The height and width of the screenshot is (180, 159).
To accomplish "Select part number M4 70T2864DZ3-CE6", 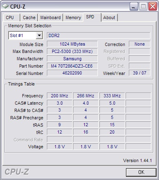I will click(72, 66).
